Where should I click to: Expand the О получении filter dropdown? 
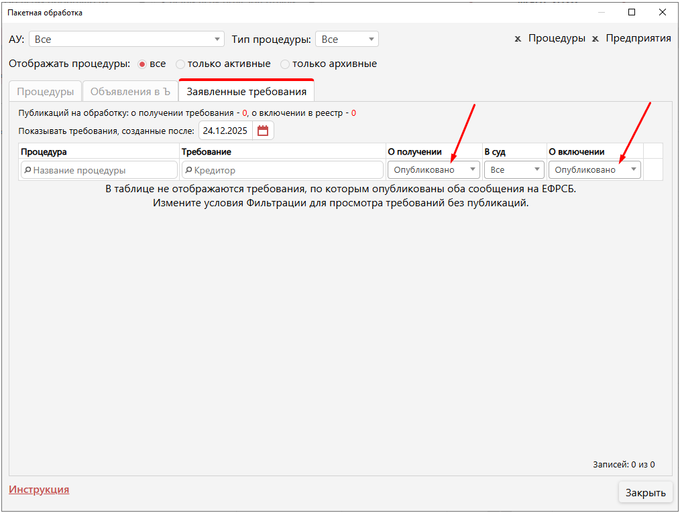pyautogui.click(x=473, y=170)
